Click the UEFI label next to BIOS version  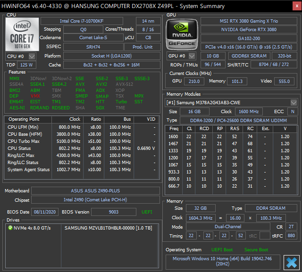[x=147, y=212]
